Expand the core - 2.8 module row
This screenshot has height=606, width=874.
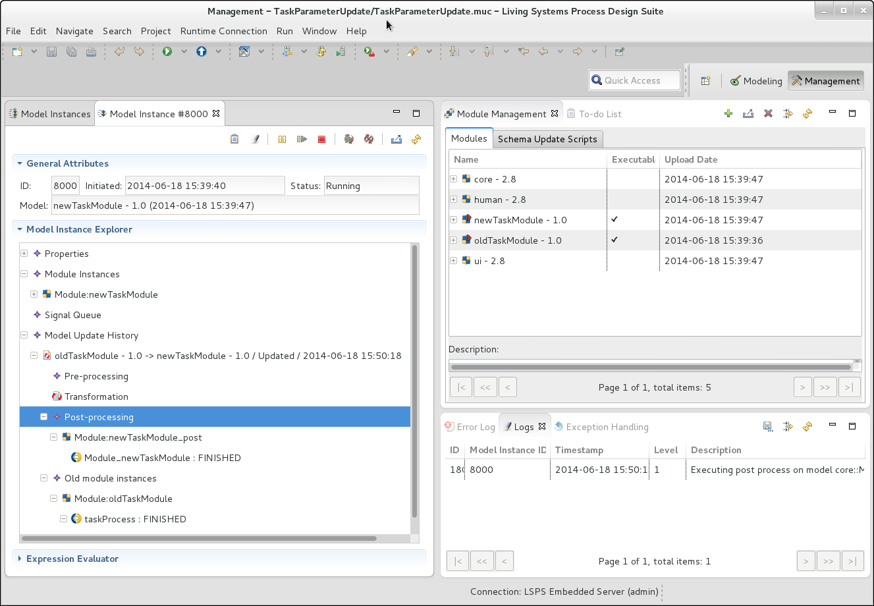[454, 179]
